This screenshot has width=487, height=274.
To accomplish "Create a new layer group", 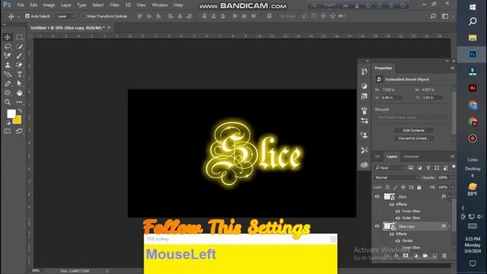I will click(425, 256).
